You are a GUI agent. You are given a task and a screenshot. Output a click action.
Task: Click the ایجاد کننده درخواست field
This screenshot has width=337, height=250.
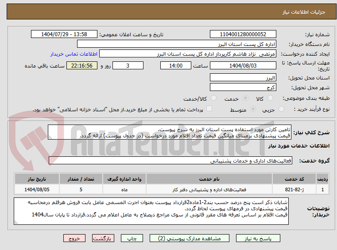tap(187, 54)
